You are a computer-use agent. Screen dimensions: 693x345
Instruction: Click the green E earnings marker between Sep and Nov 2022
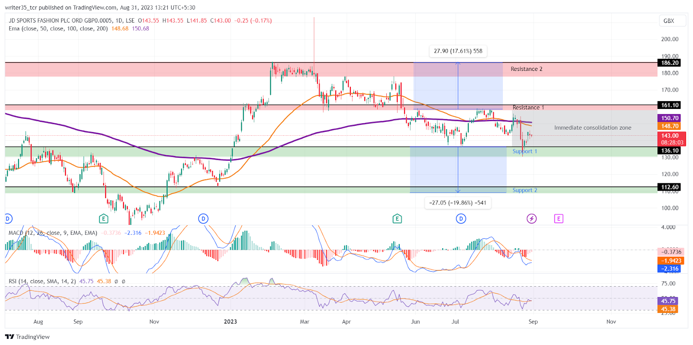104,219
